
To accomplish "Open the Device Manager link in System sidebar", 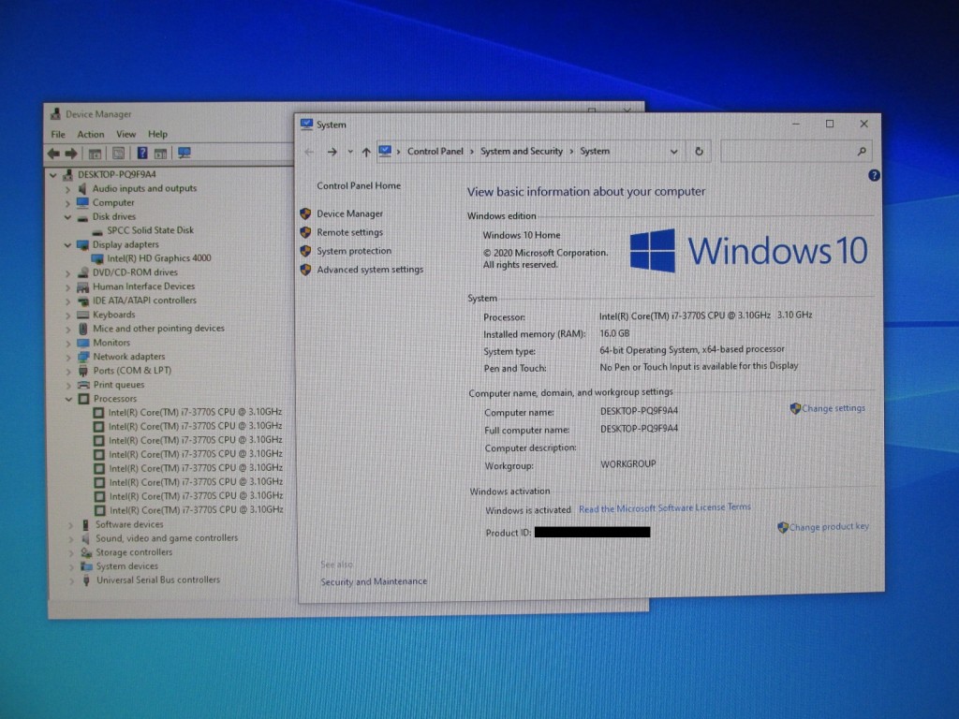I will 349,214.
